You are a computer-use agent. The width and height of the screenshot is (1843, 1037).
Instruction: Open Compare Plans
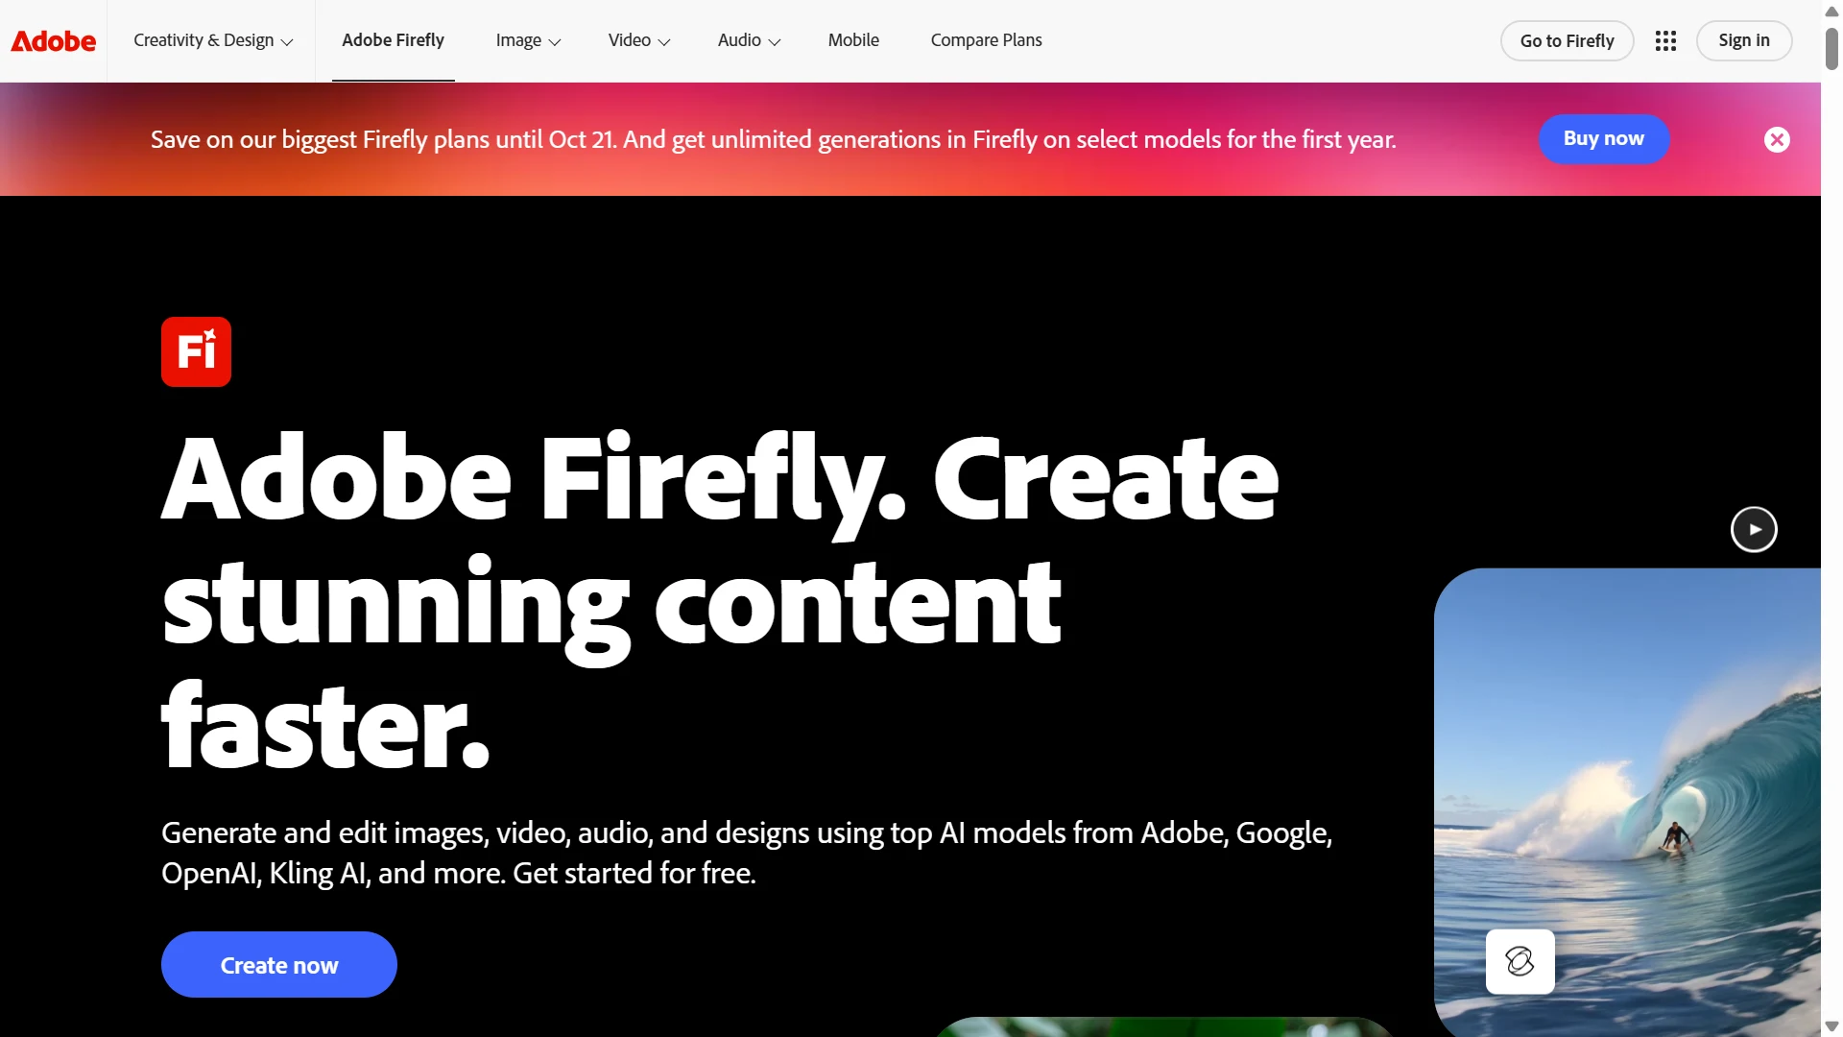pyautogui.click(x=986, y=40)
